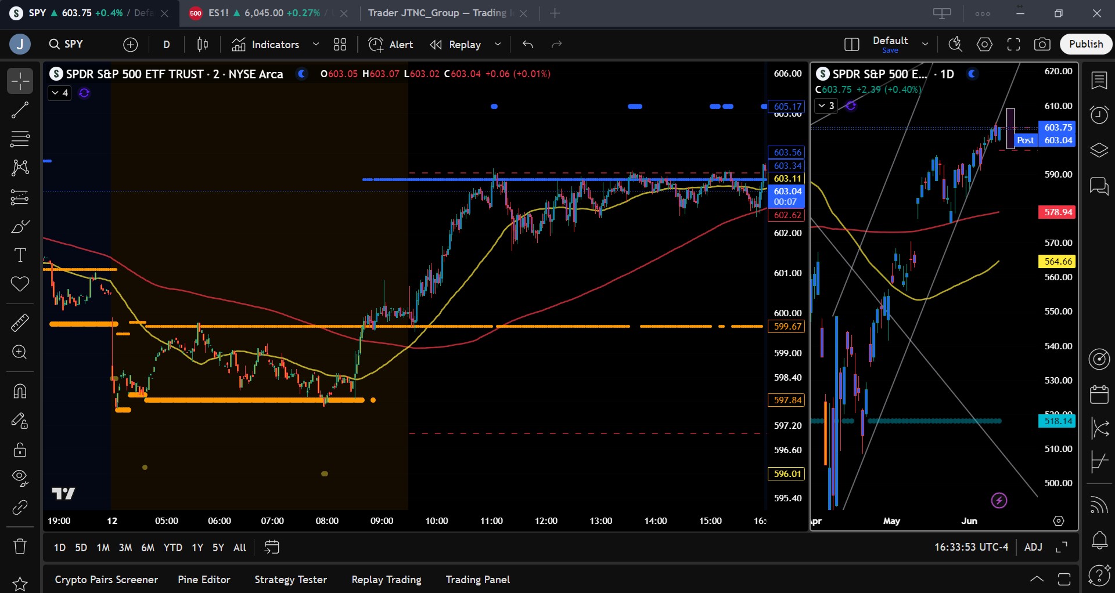
Task: Remove drawings with the trash icon
Action: click(20, 546)
